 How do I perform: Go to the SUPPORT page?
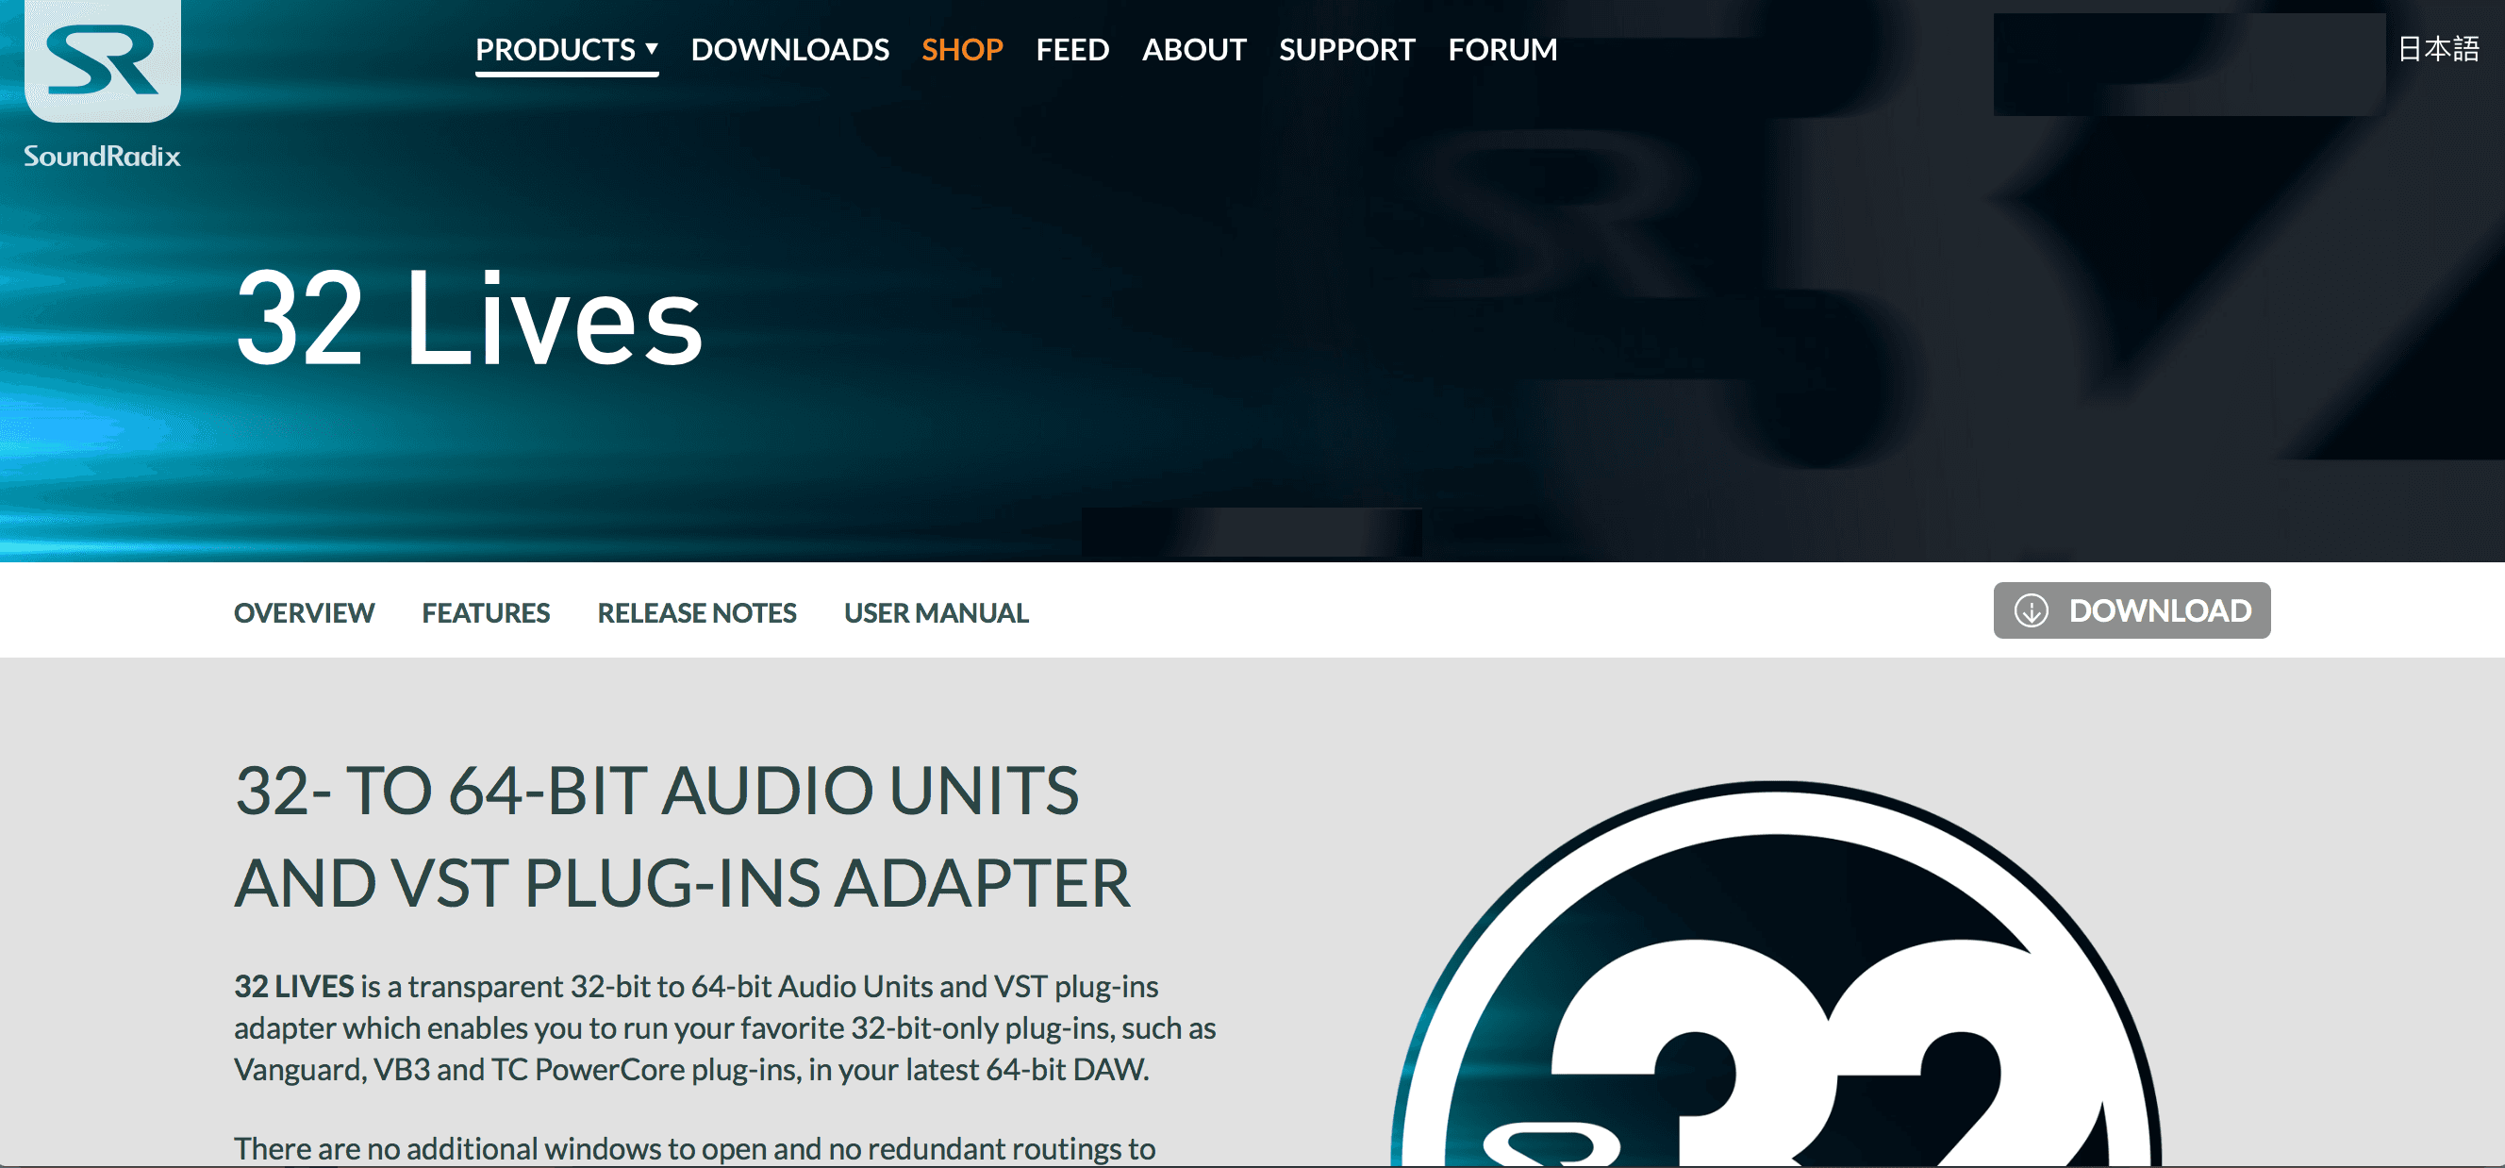pyautogui.click(x=1347, y=49)
